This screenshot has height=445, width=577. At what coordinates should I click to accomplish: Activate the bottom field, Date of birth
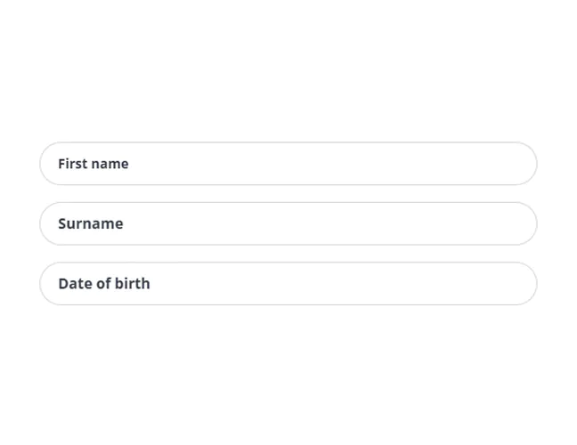coord(288,284)
